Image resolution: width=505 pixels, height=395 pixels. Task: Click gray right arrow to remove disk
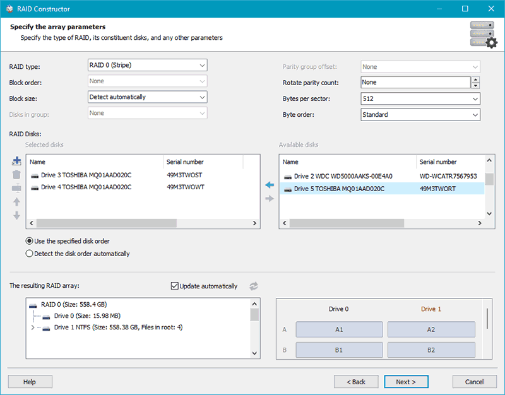pyautogui.click(x=270, y=199)
